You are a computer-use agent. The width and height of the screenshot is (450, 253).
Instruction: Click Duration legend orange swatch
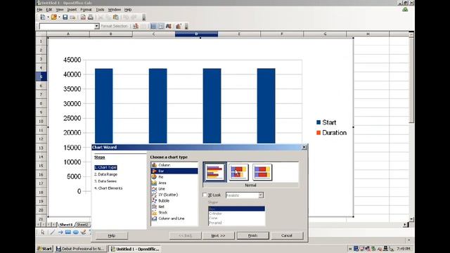click(319, 133)
